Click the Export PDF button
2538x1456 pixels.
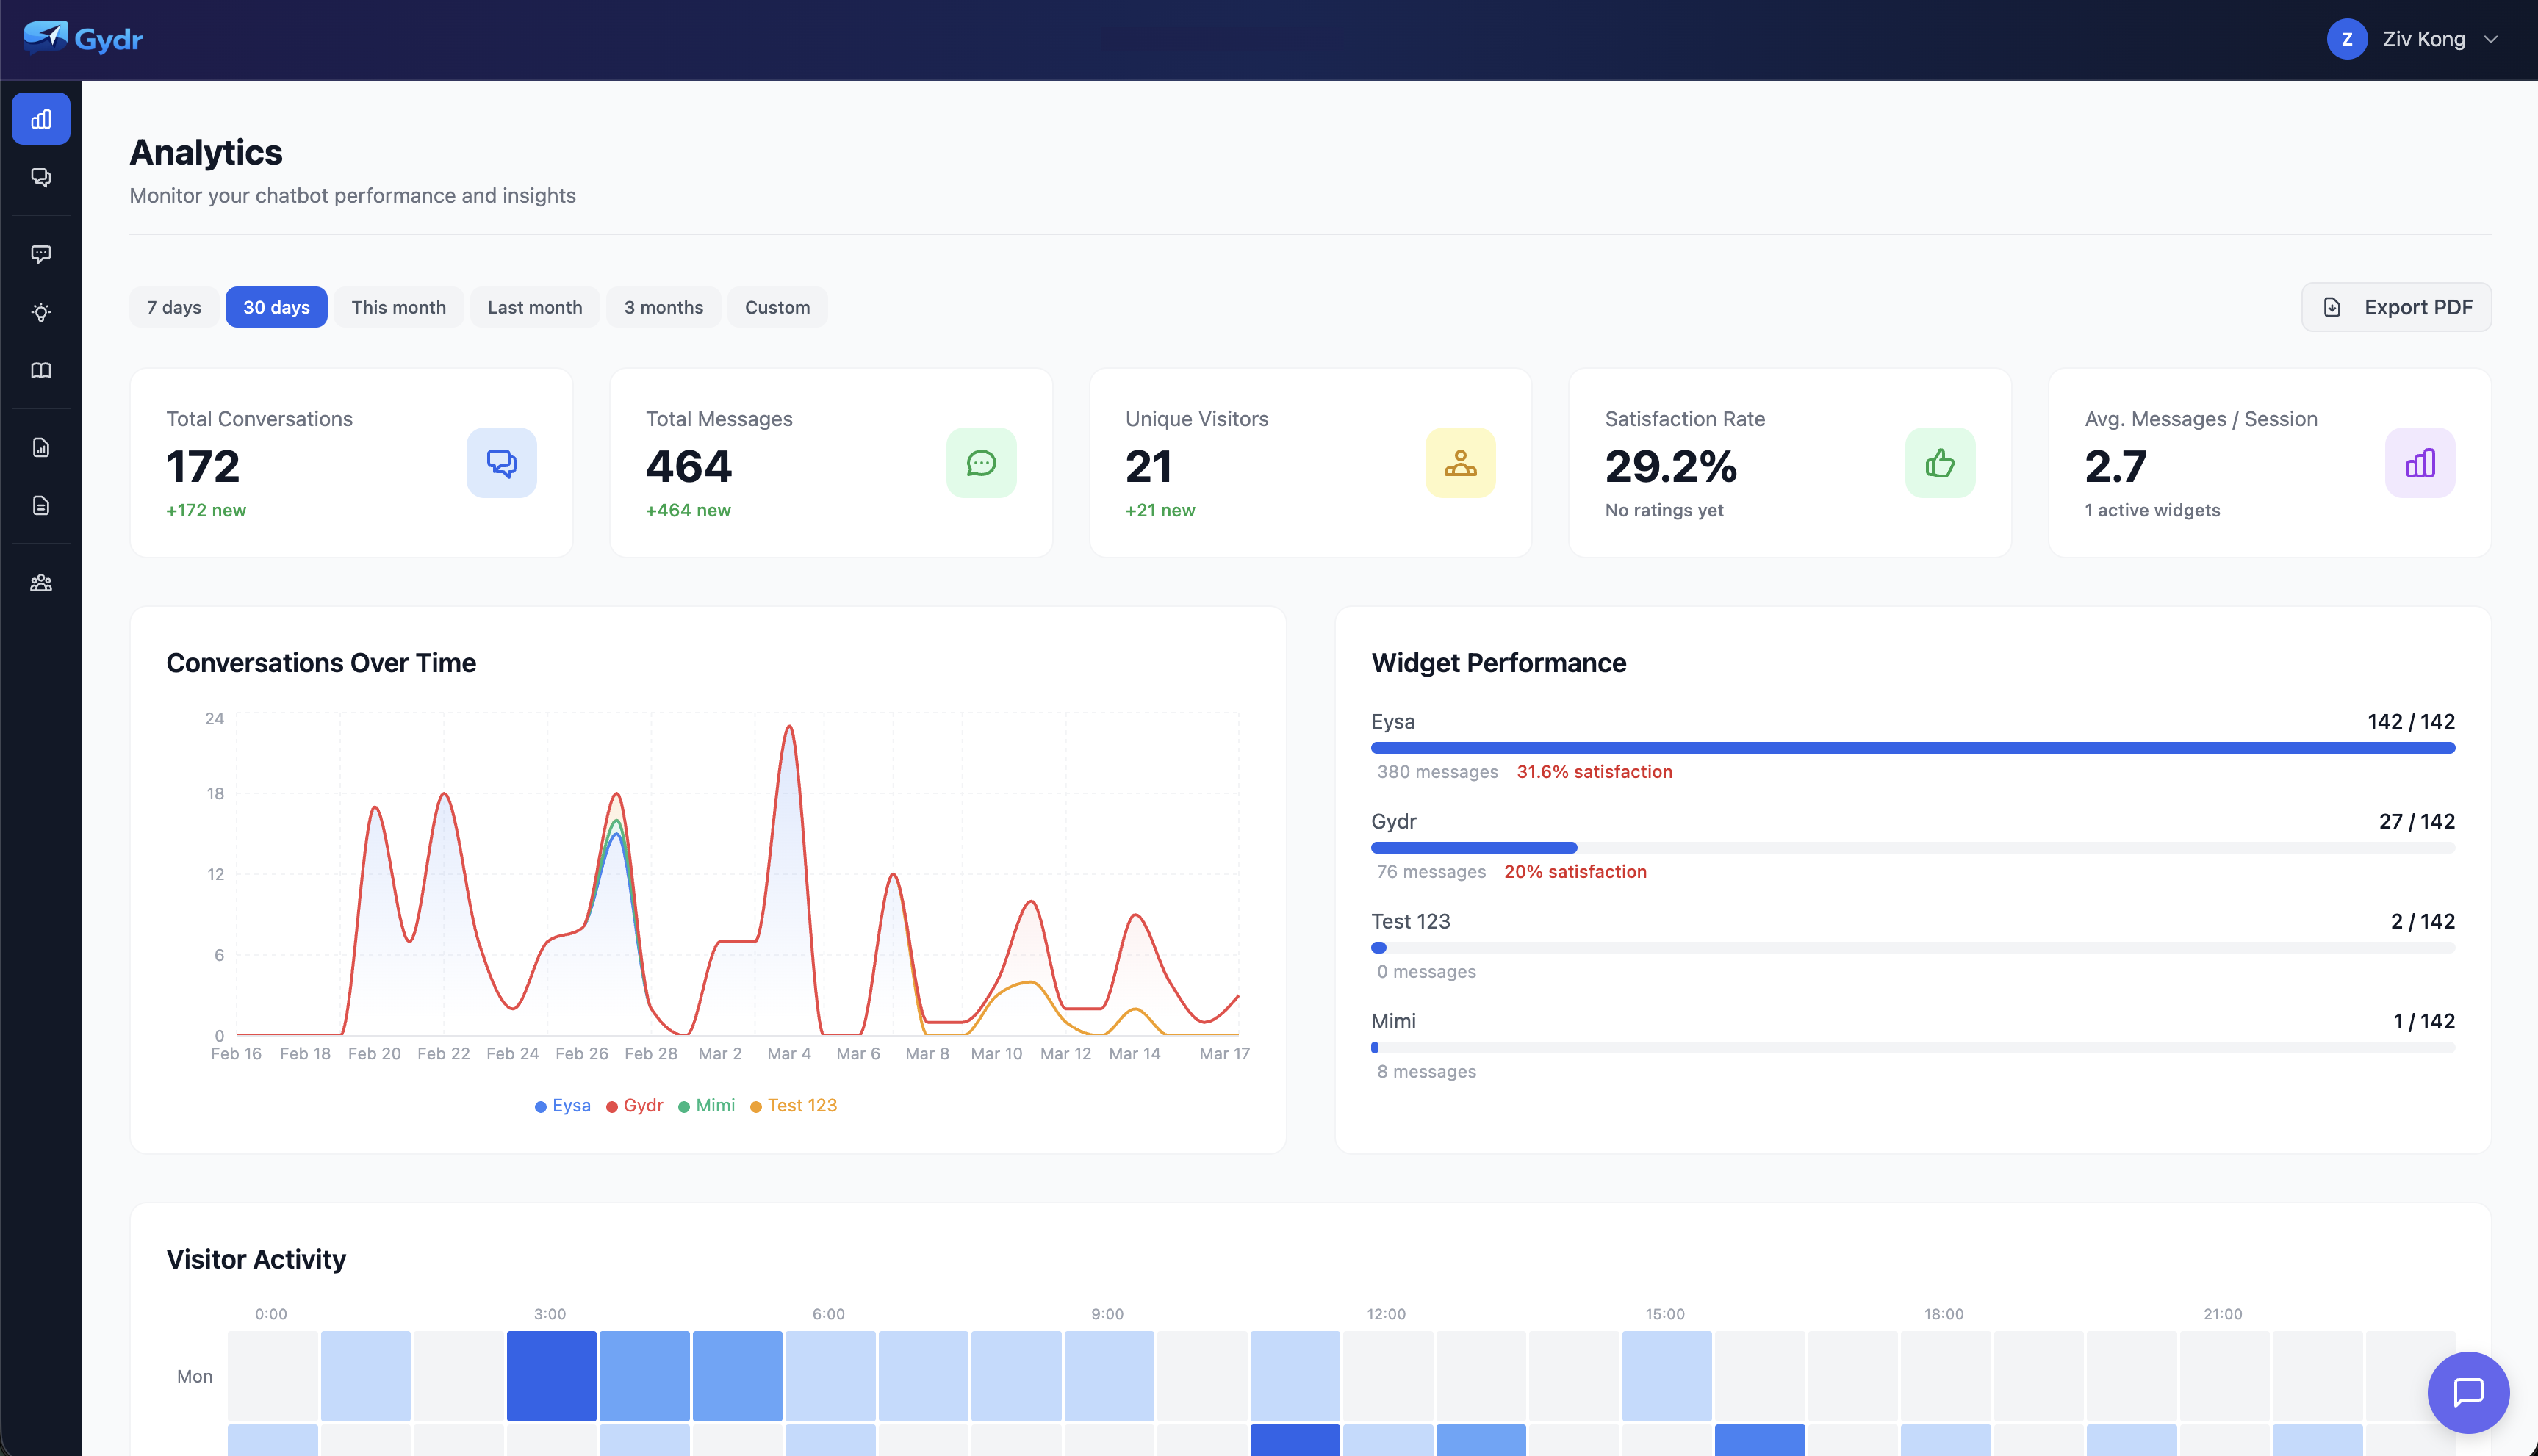point(2396,307)
